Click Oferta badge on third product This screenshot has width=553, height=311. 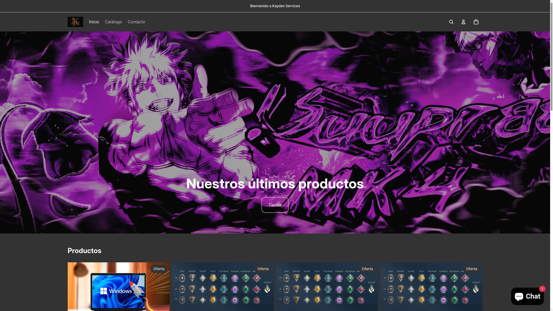367,269
